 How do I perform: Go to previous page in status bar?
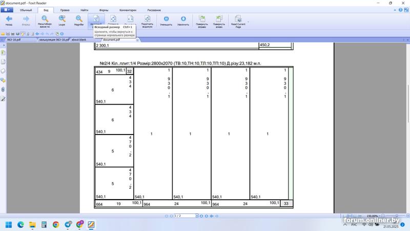point(172,216)
